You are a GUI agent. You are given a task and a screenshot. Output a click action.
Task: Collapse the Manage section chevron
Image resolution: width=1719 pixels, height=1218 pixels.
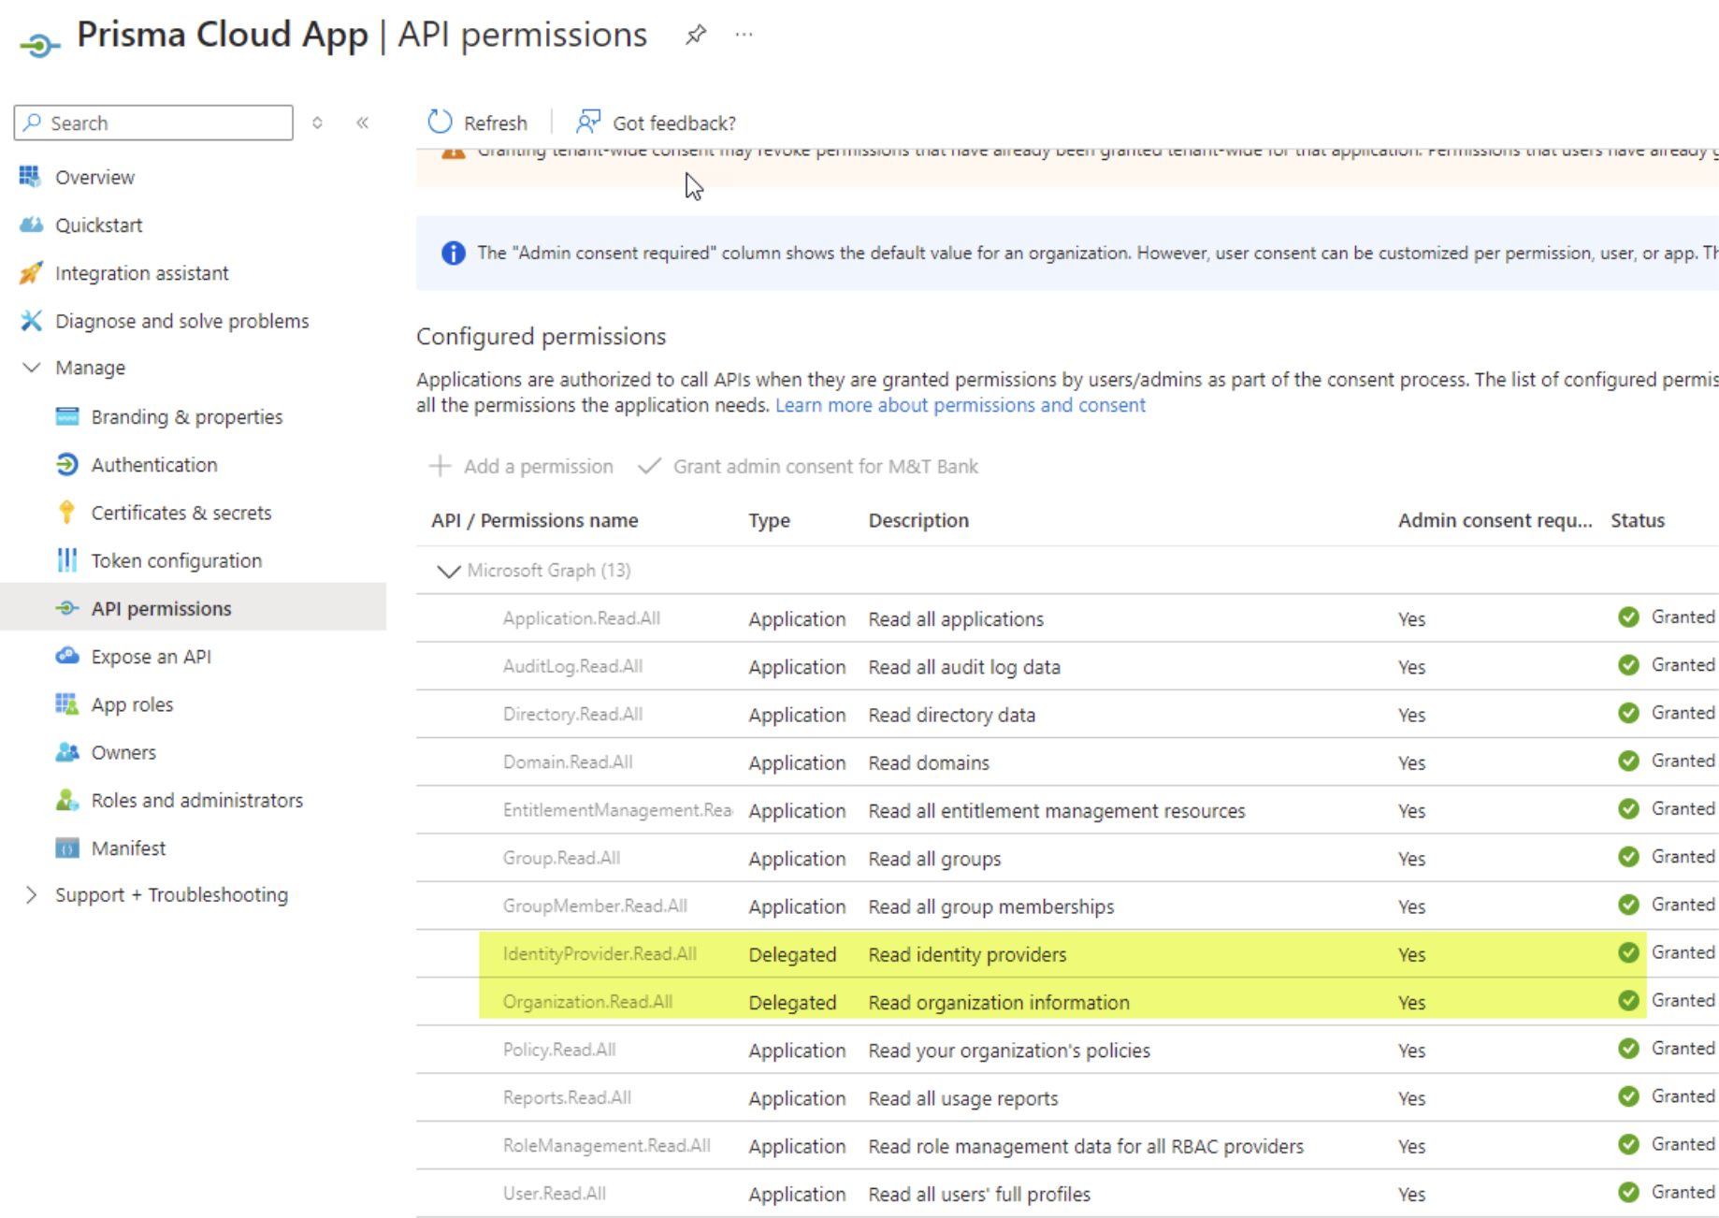(32, 368)
